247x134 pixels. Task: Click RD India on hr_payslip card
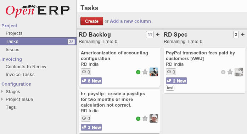click(x=90, y=111)
